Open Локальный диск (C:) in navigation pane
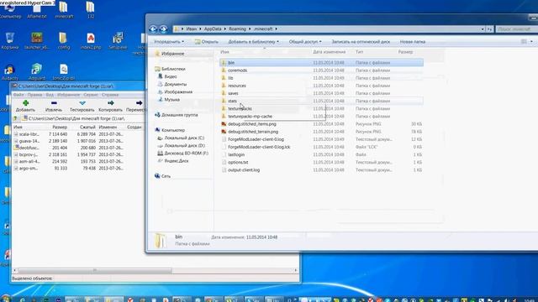The height and width of the screenshot is (302, 538). [x=184, y=138]
